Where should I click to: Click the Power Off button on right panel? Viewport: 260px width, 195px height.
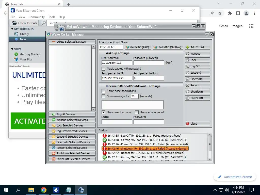point(198,98)
